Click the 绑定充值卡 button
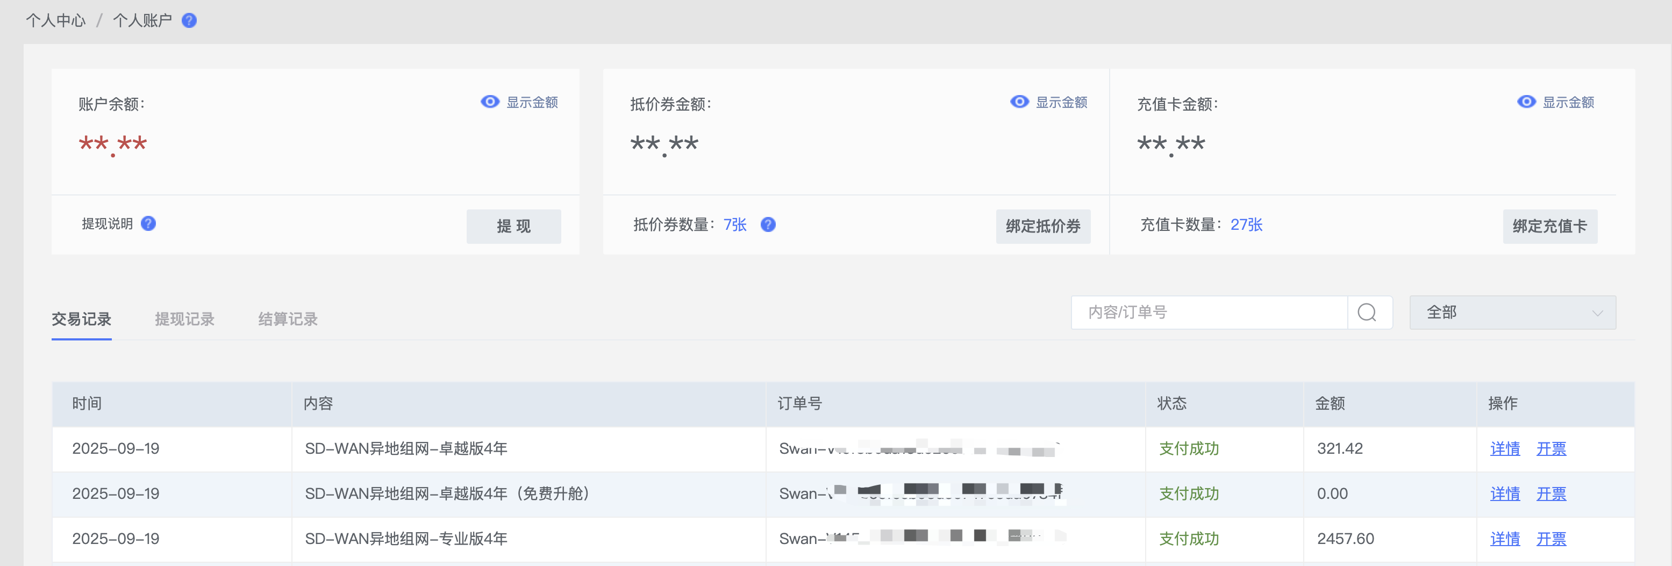This screenshot has width=1672, height=566. (1549, 226)
